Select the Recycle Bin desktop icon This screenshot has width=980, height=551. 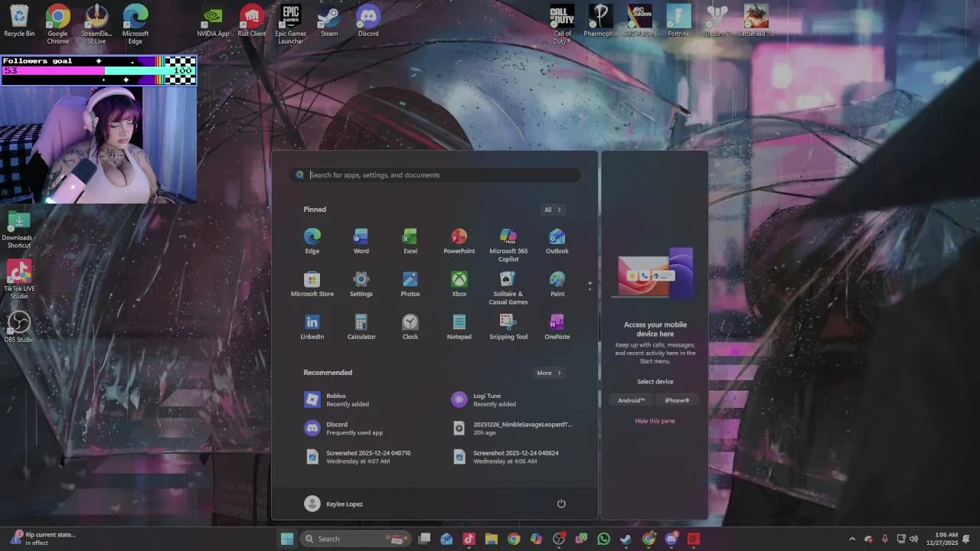click(19, 21)
